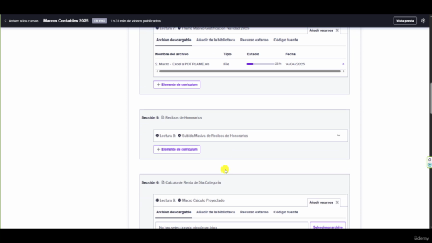Screen dimensions: 432x243
Task: Click the Sección 6 document icon
Action: click(x=163, y=182)
